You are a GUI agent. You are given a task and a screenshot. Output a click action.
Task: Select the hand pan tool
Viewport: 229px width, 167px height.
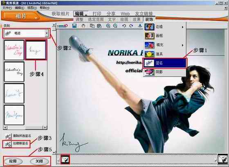(x=83, y=26)
